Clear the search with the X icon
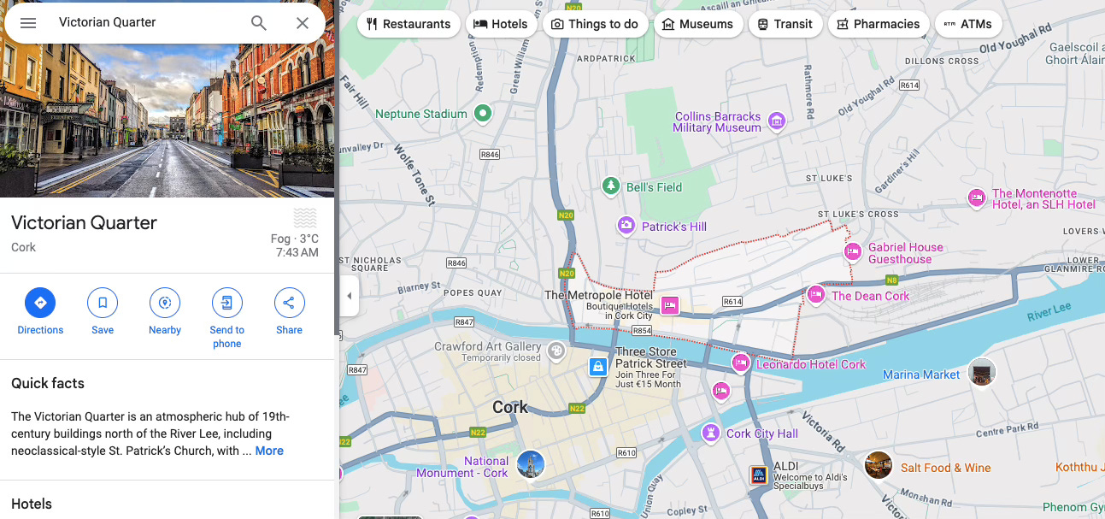 (x=303, y=23)
